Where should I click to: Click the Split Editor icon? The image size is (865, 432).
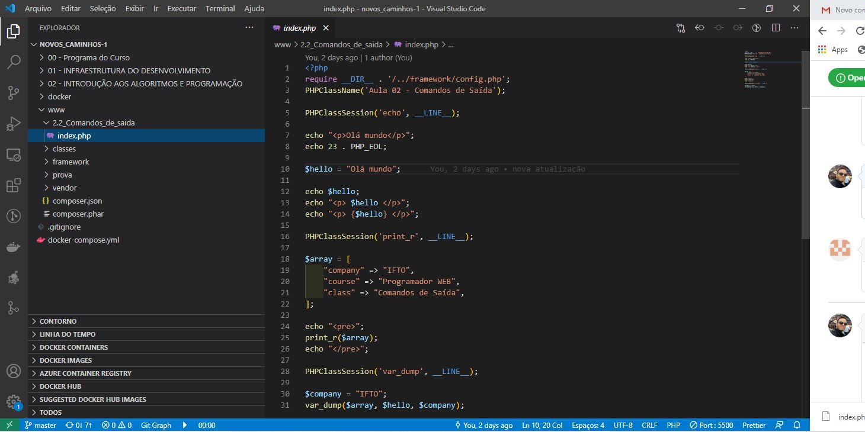pyautogui.click(x=776, y=27)
